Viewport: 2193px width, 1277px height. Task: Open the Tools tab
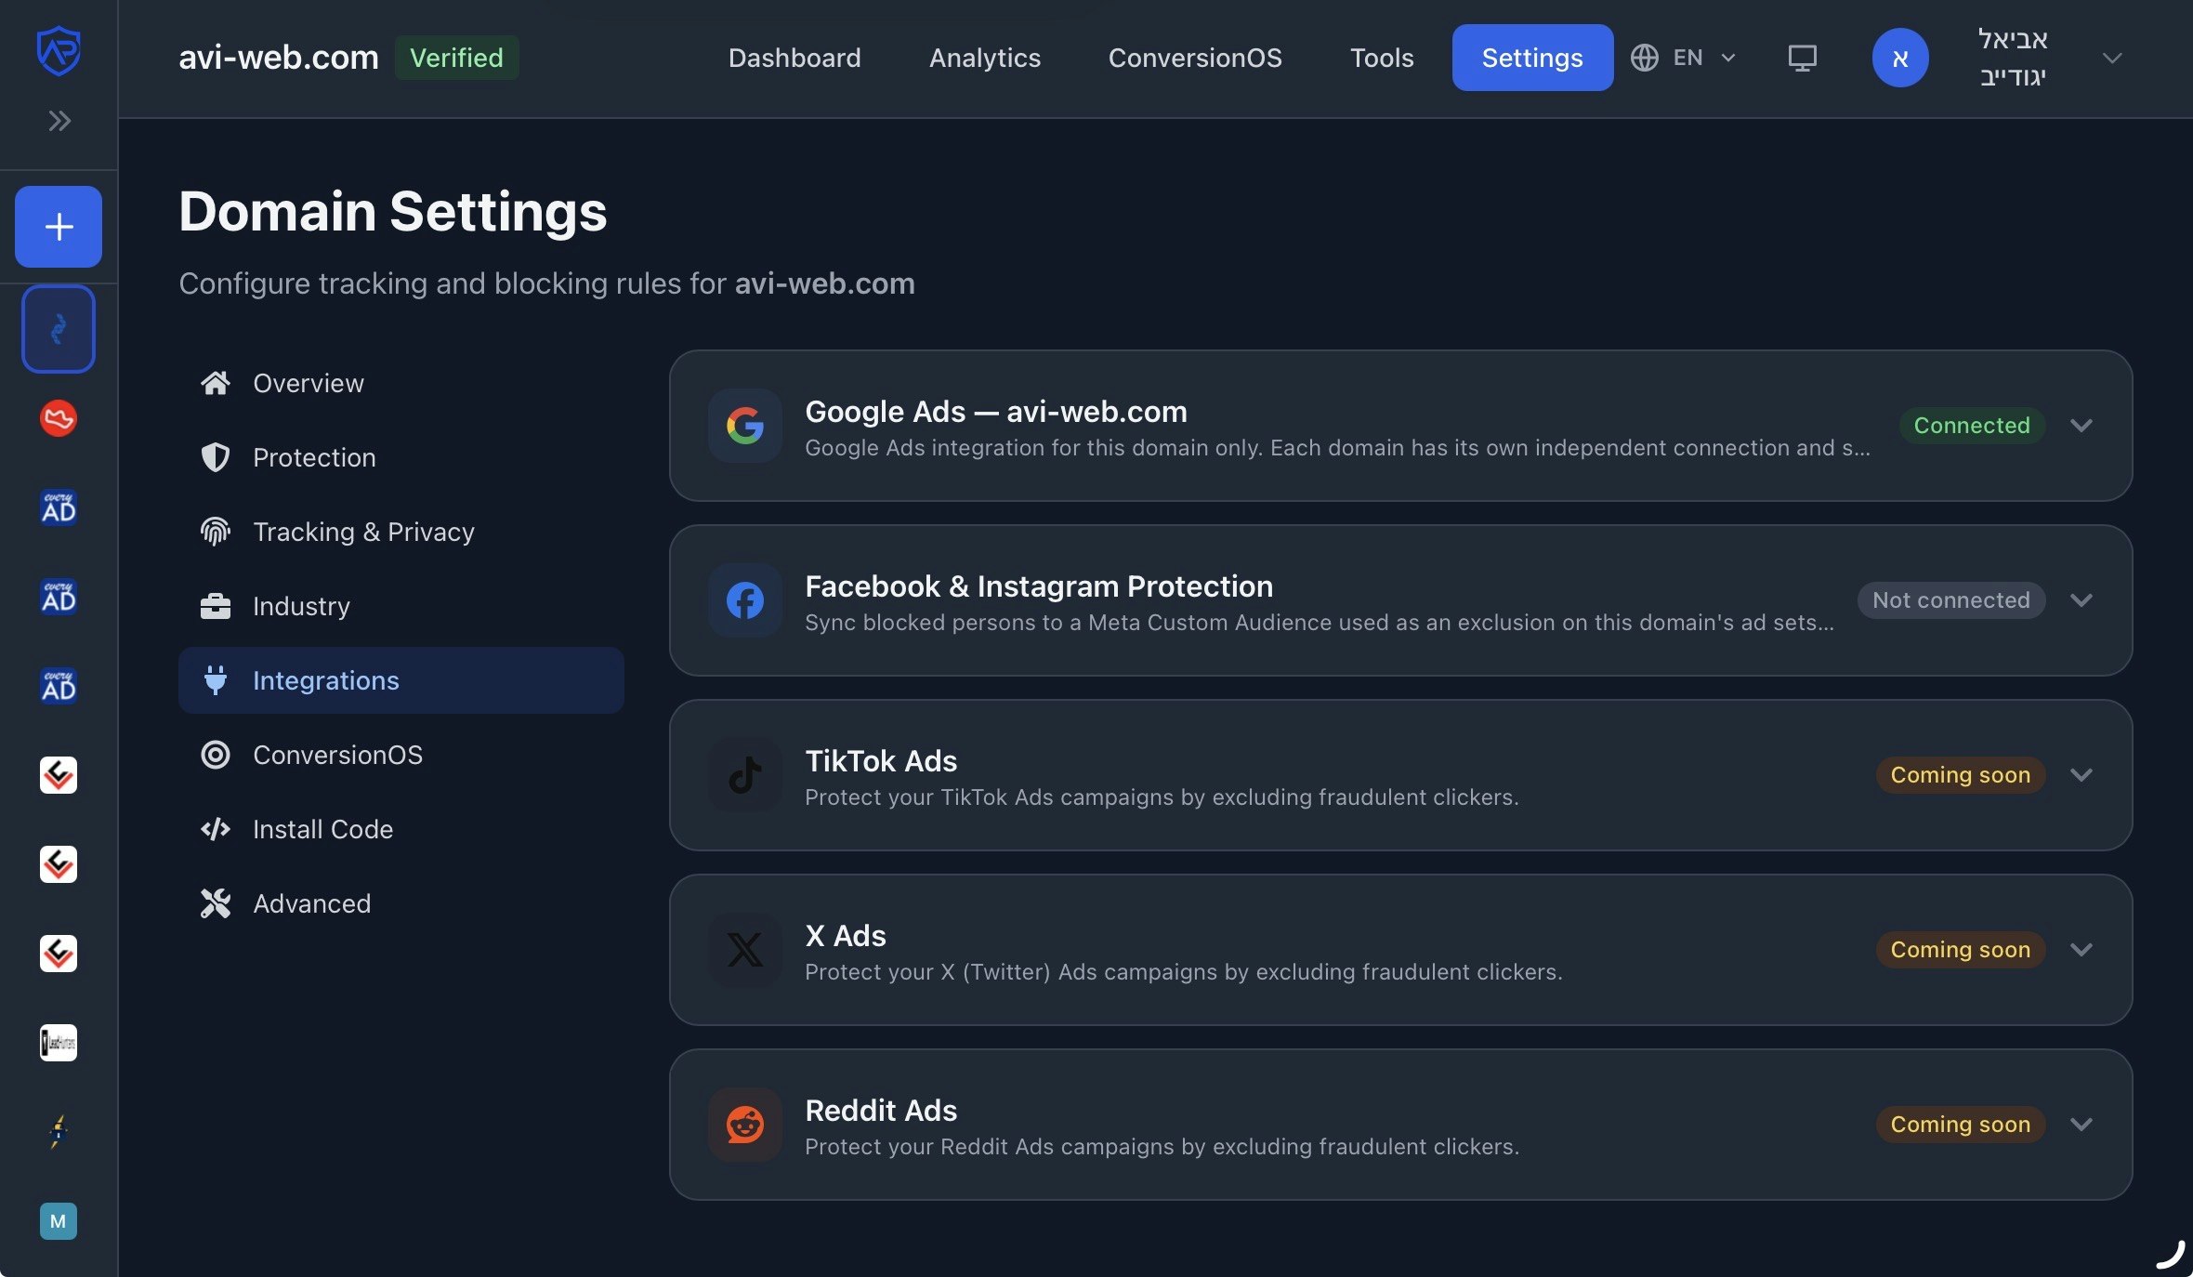pos(1382,58)
